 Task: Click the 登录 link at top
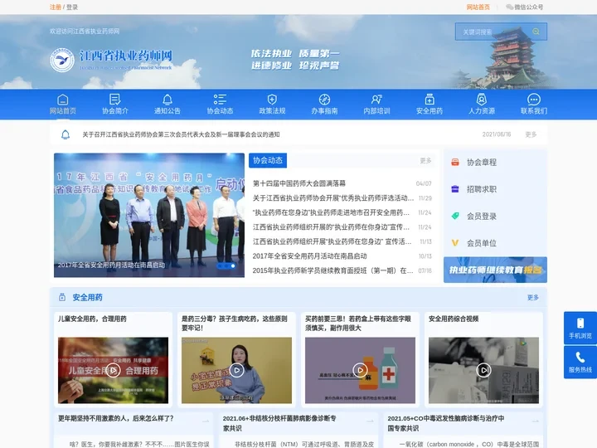(x=72, y=7)
